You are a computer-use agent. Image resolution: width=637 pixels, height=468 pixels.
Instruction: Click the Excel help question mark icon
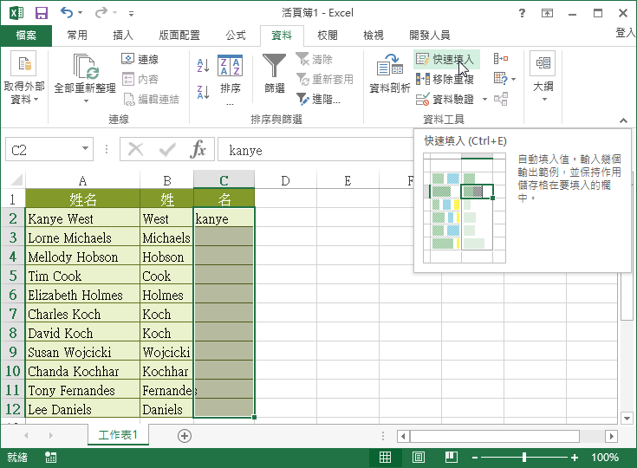click(522, 13)
